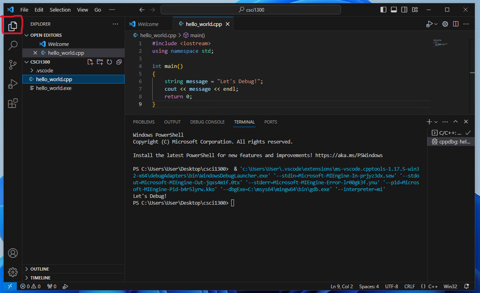Open terminal panel More Actions ellipsis
Screen dimensions: 480x293
pyautogui.click(x=445, y=122)
